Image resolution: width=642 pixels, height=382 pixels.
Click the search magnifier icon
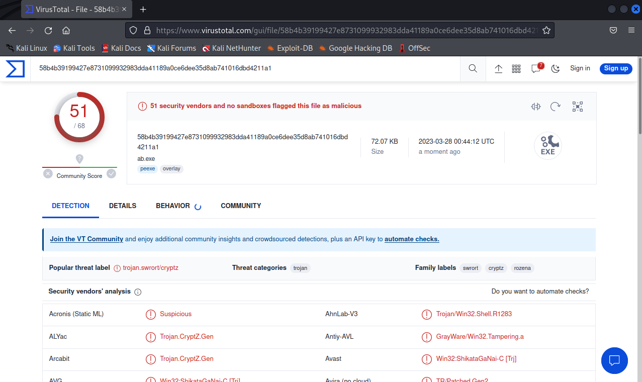473,69
